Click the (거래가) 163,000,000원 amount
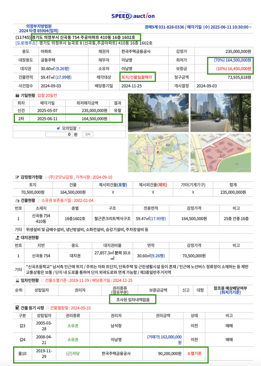261x366 pixels. click(x=164, y=340)
